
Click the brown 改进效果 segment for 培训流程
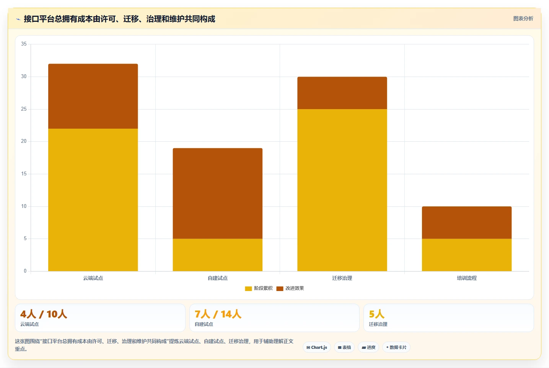click(467, 222)
